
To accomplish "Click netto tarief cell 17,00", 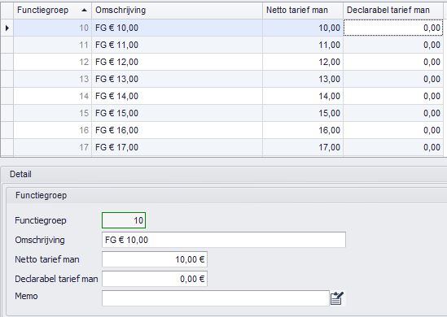I will point(303,147).
